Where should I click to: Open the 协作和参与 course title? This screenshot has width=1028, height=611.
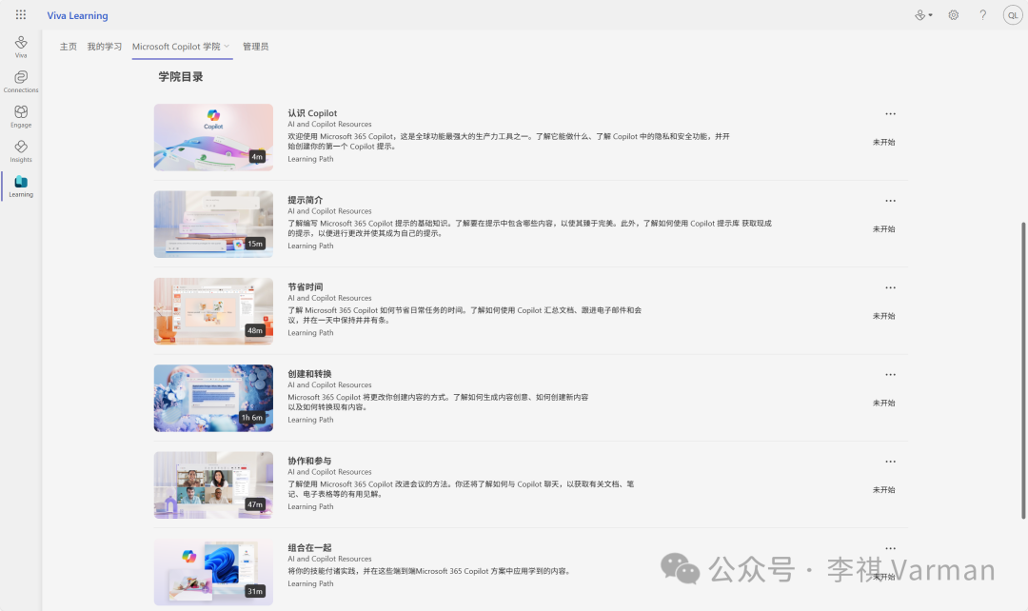pos(309,461)
